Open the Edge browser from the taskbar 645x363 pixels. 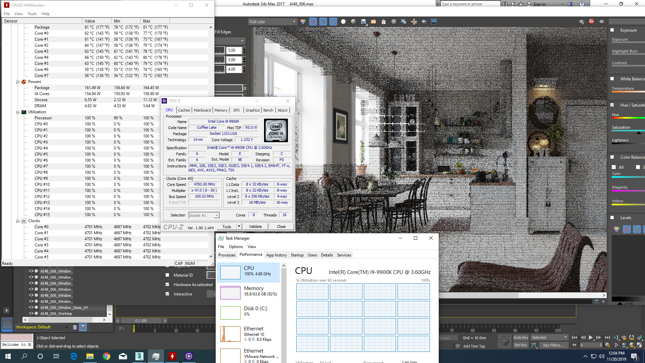(74, 356)
